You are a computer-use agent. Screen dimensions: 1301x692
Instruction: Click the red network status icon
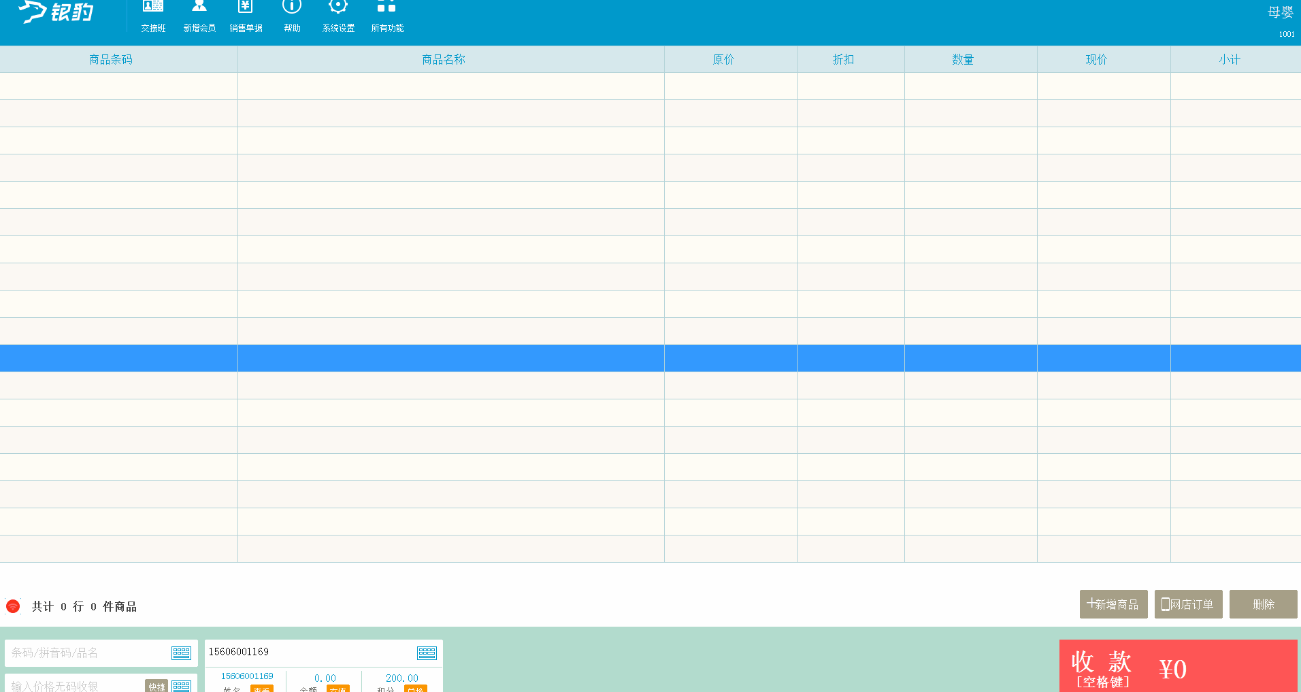pyautogui.click(x=13, y=606)
